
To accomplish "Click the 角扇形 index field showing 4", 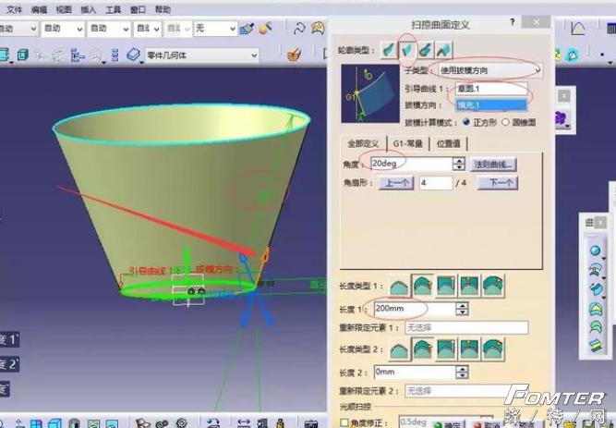I will (436, 183).
